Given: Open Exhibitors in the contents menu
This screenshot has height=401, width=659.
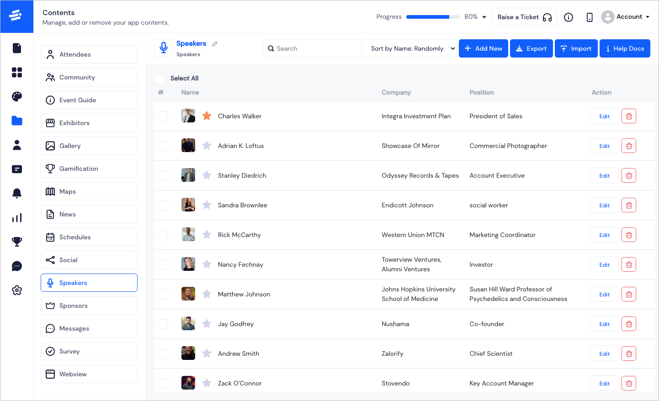Looking at the screenshot, I should click(89, 123).
